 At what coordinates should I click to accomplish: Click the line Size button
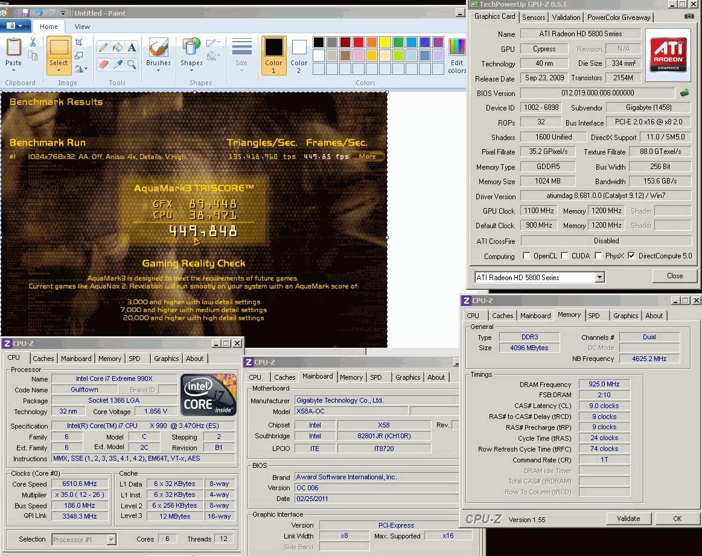click(241, 54)
